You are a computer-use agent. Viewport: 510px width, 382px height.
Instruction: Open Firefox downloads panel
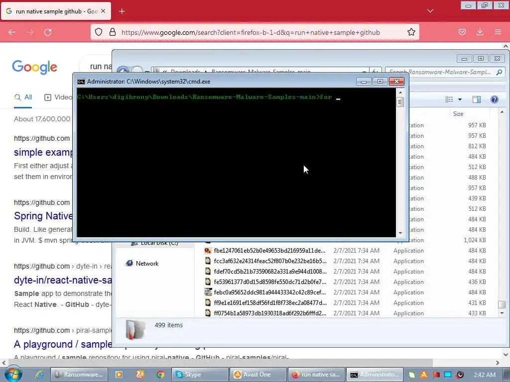pyautogui.click(x=480, y=32)
